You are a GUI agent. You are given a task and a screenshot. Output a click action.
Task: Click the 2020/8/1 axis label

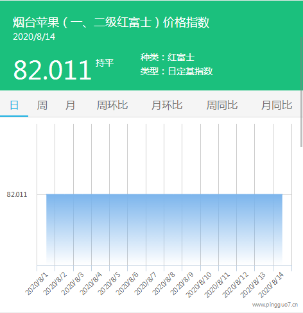[x=37, y=284]
